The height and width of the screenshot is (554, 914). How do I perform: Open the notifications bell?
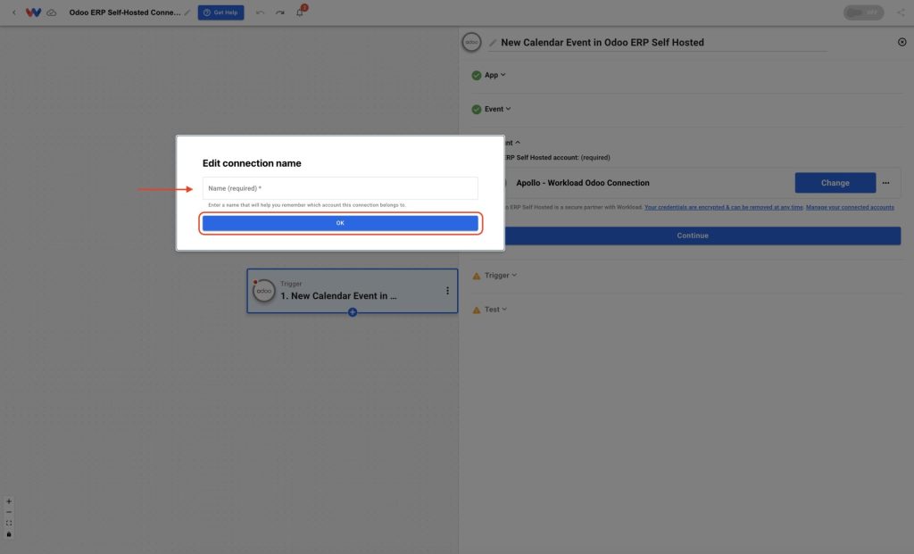(300, 12)
